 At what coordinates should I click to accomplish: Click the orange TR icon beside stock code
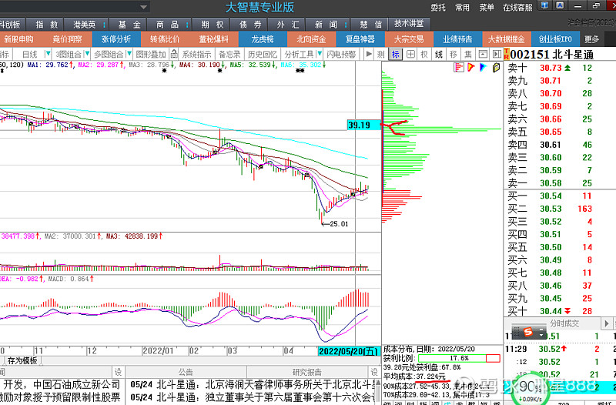pyautogui.click(x=507, y=54)
